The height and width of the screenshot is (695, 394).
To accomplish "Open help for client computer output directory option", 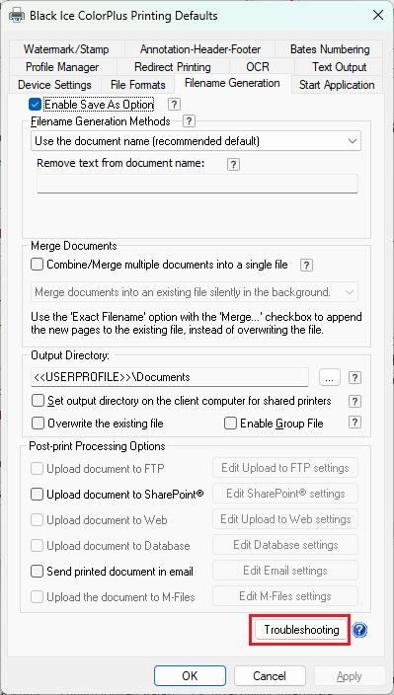I will point(355,401).
